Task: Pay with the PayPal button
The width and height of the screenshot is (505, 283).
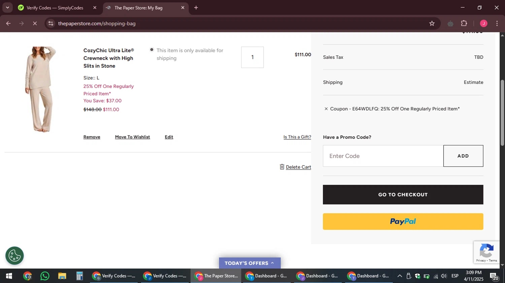Action: (x=403, y=222)
